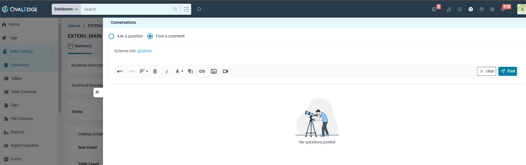Switch to the Summary tab
The image size is (526, 165).
point(83,46)
